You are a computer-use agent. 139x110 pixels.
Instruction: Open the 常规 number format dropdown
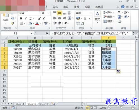pyautogui.click(x=90, y=13)
